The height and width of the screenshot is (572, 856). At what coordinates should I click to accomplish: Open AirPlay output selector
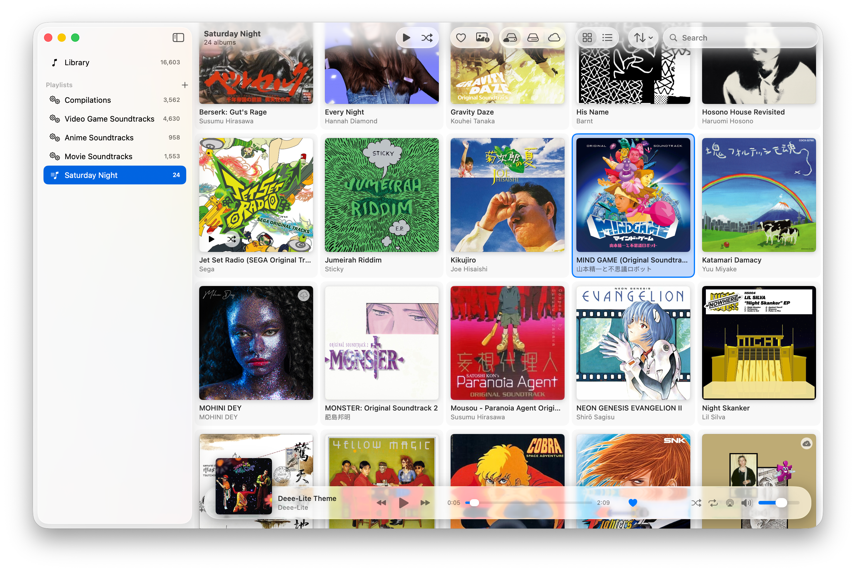(x=730, y=503)
